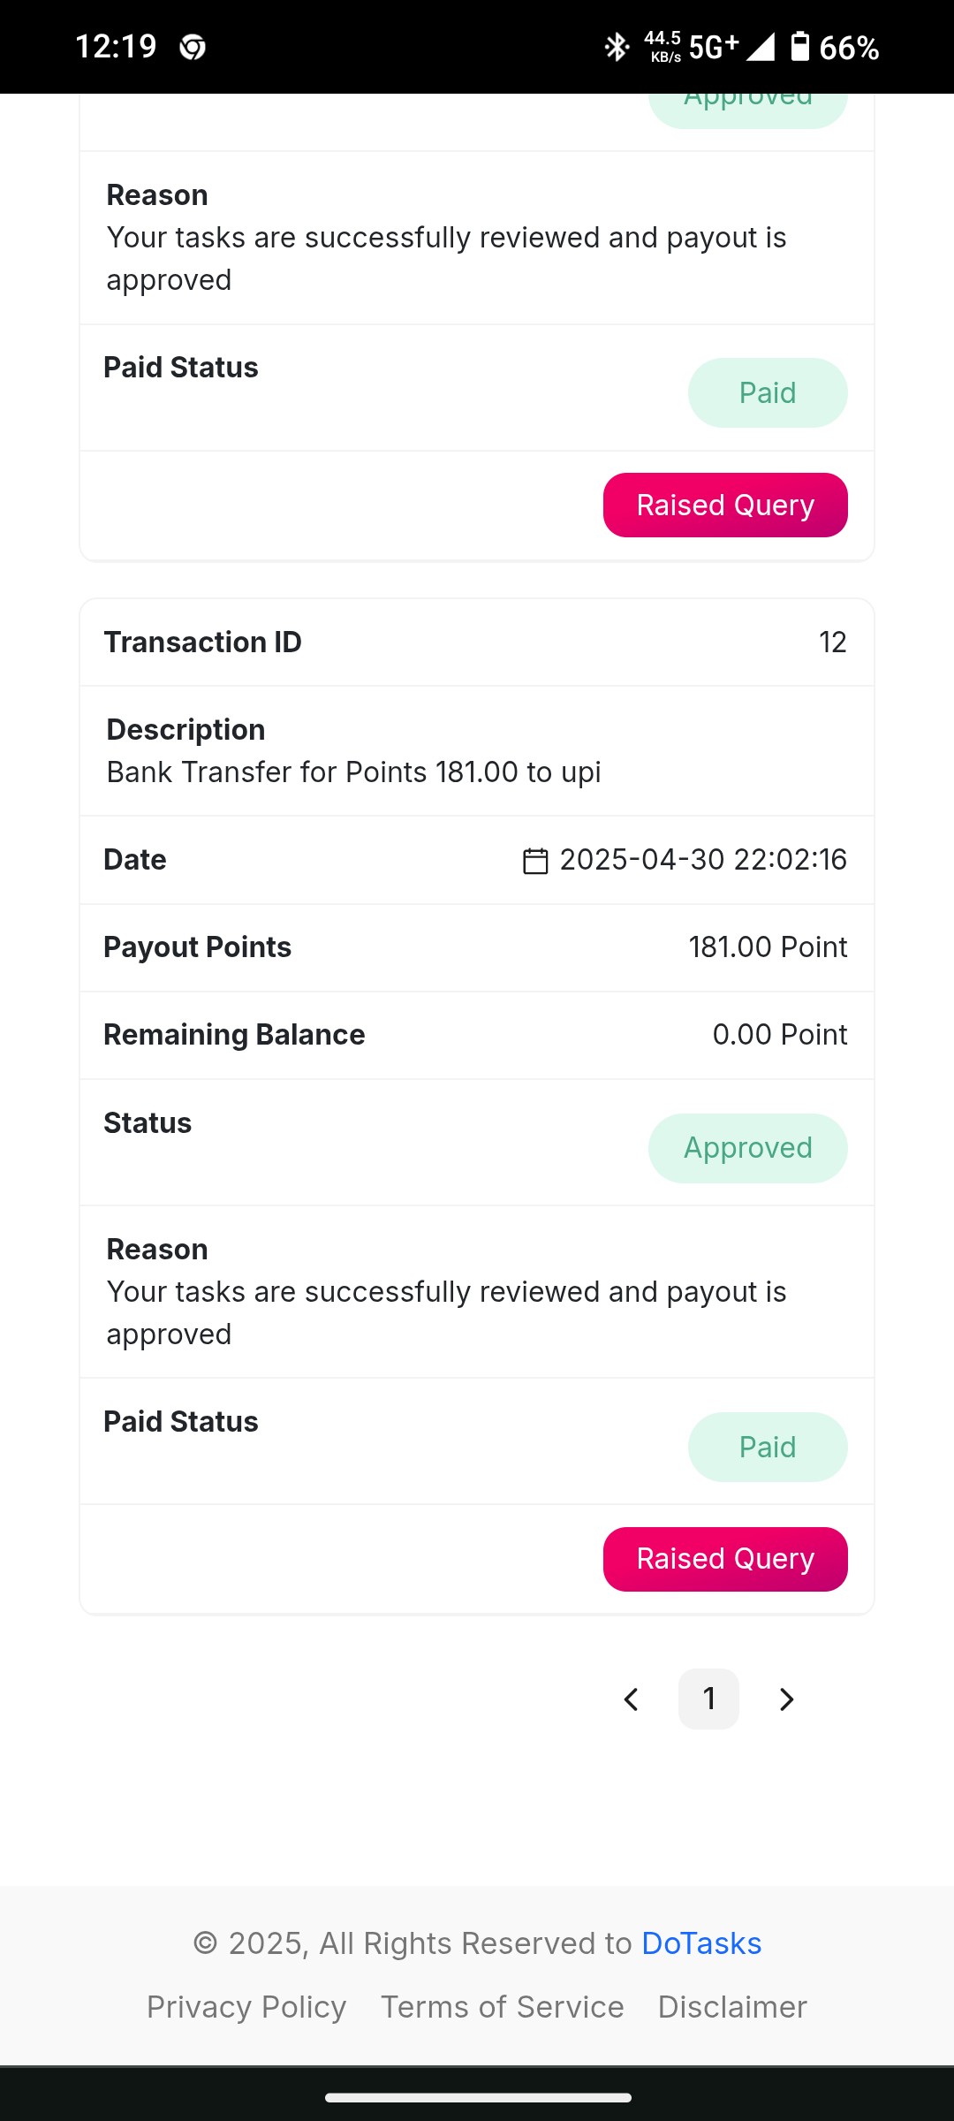The image size is (954, 2121).
Task: Tap the Bluetooth icon in status bar
Action: (617, 47)
